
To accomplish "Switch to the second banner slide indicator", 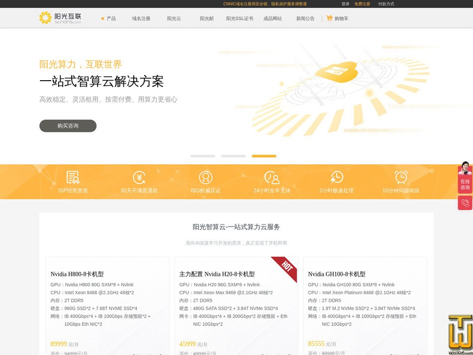I will pyautogui.click(x=233, y=156).
